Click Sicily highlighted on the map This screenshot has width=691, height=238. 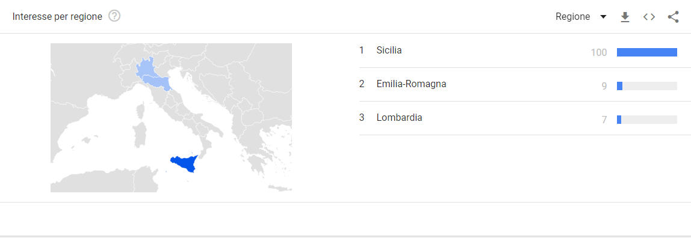pyautogui.click(x=185, y=163)
